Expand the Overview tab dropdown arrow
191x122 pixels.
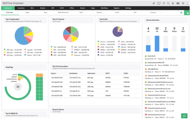click(18, 12)
